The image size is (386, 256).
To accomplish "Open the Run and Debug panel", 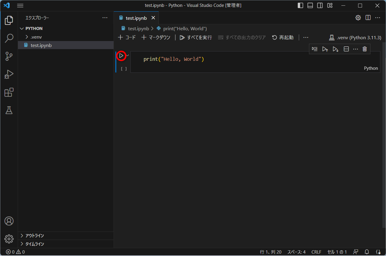I will pos(9,74).
